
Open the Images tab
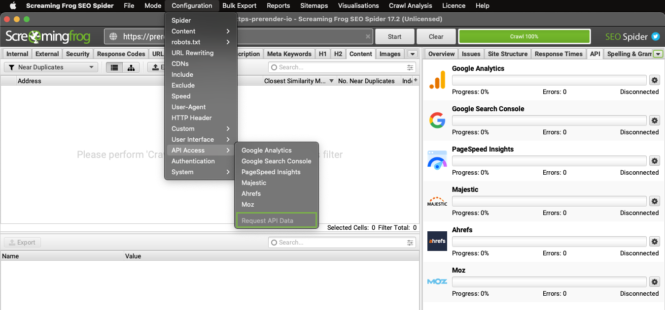(x=390, y=54)
